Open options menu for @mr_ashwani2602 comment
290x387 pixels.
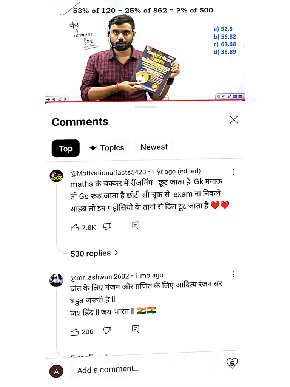tap(233, 274)
